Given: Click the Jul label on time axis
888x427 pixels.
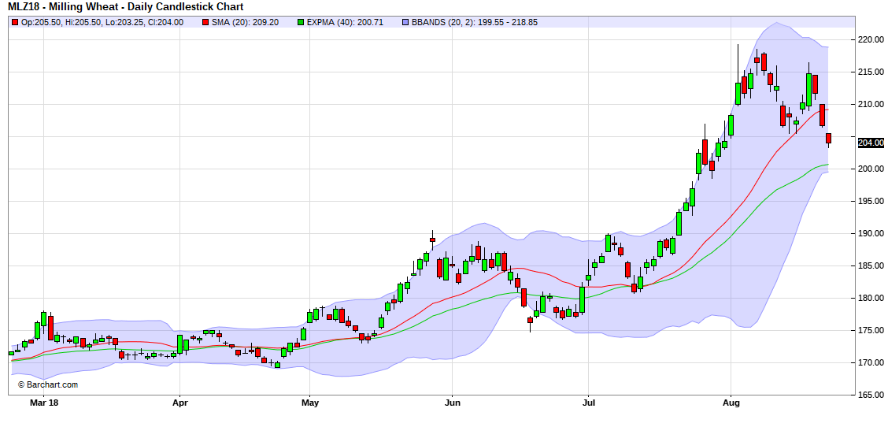Looking at the screenshot, I should coord(587,403).
